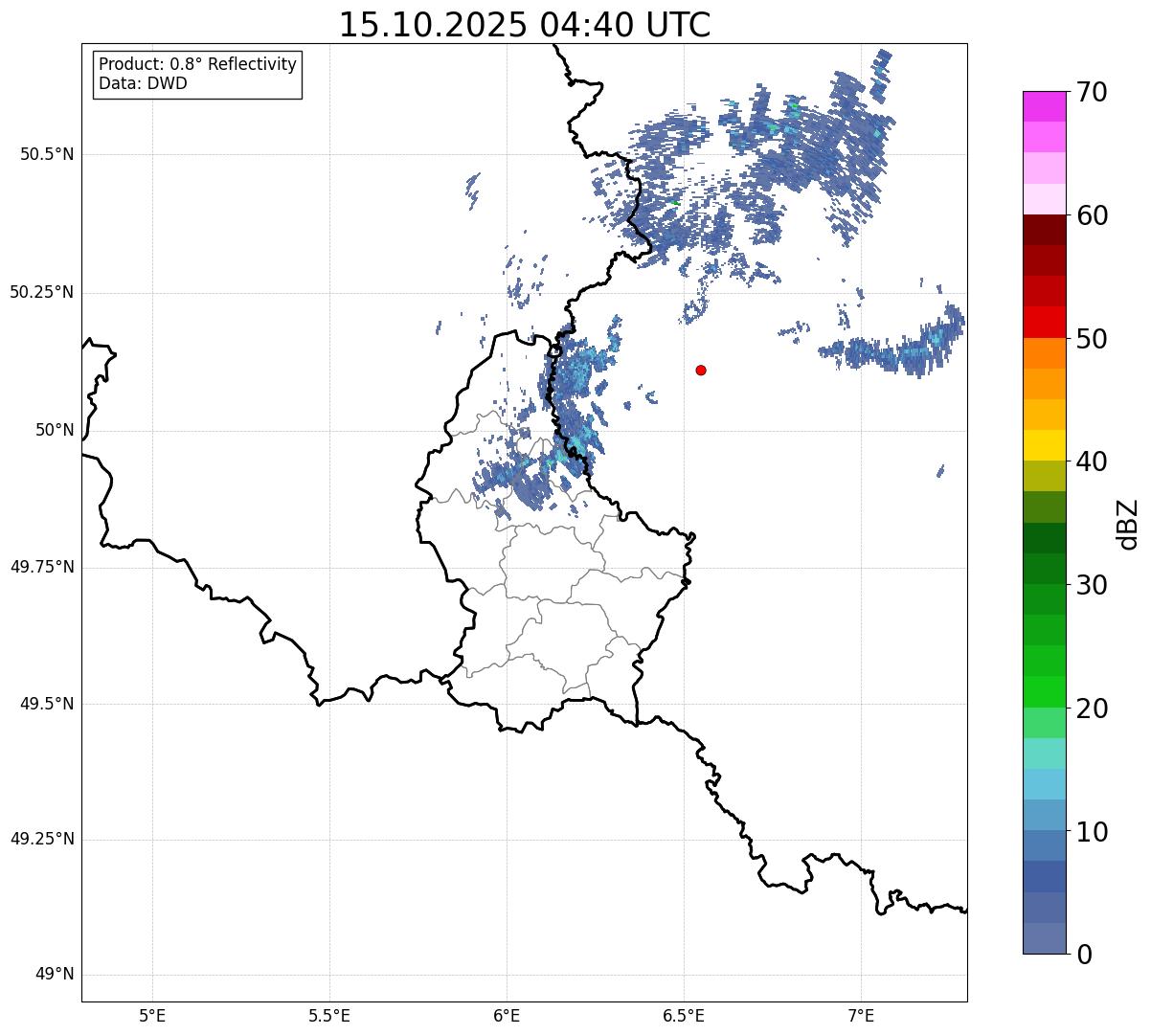Image resolution: width=1151 pixels, height=1035 pixels.
Task: Click the 'dBZ' colorbar axis label
Action: [1127, 523]
